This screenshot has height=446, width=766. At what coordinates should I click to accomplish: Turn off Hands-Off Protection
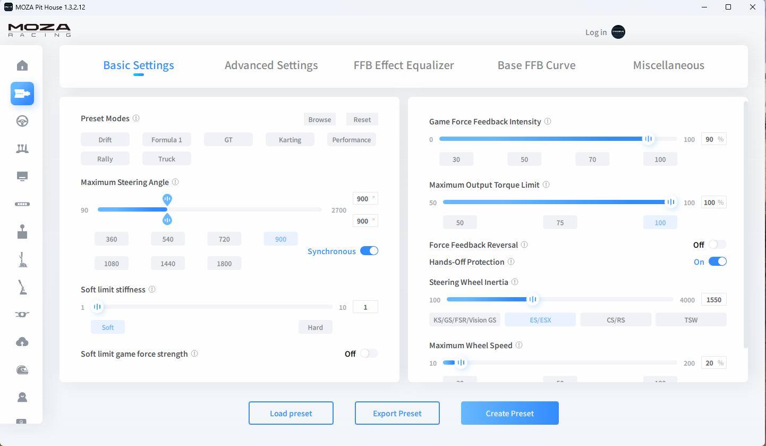click(717, 262)
